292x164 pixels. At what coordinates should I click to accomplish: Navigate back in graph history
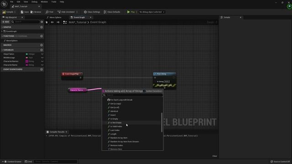(x=52, y=22)
